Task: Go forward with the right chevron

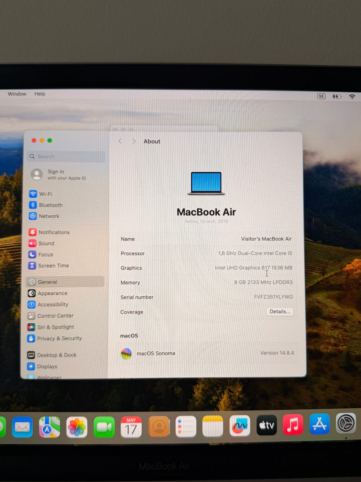Action: (134, 141)
